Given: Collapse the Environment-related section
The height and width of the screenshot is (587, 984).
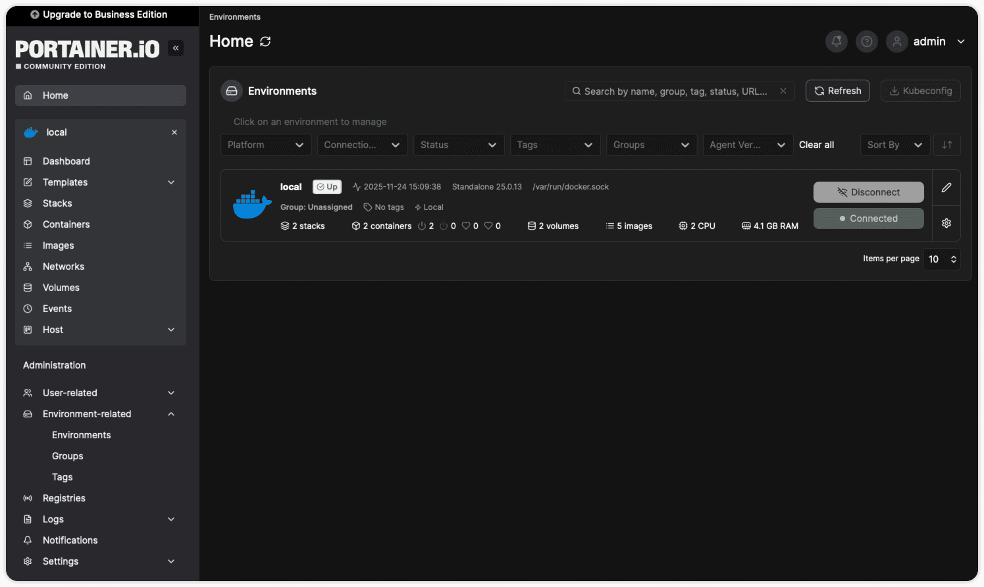Looking at the screenshot, I should point(171,414).
